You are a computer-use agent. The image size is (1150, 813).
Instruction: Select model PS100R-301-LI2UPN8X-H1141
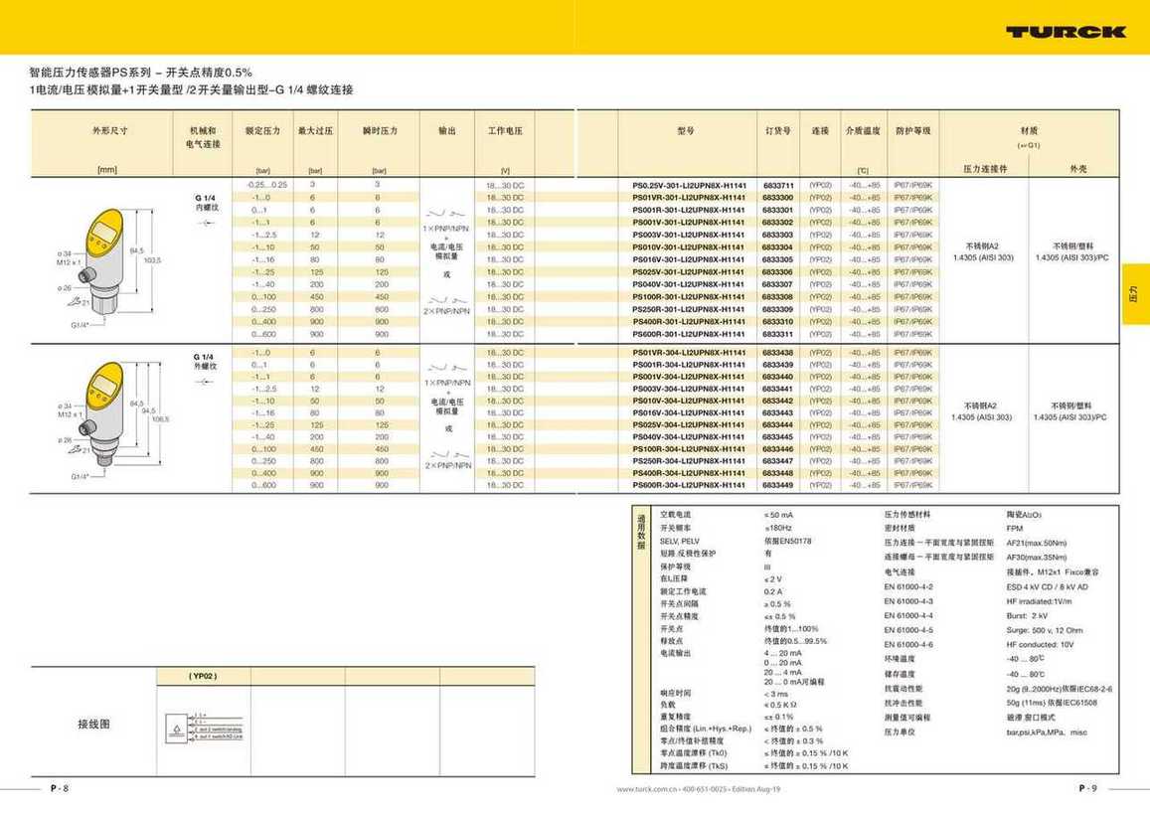tap(690, 297)
